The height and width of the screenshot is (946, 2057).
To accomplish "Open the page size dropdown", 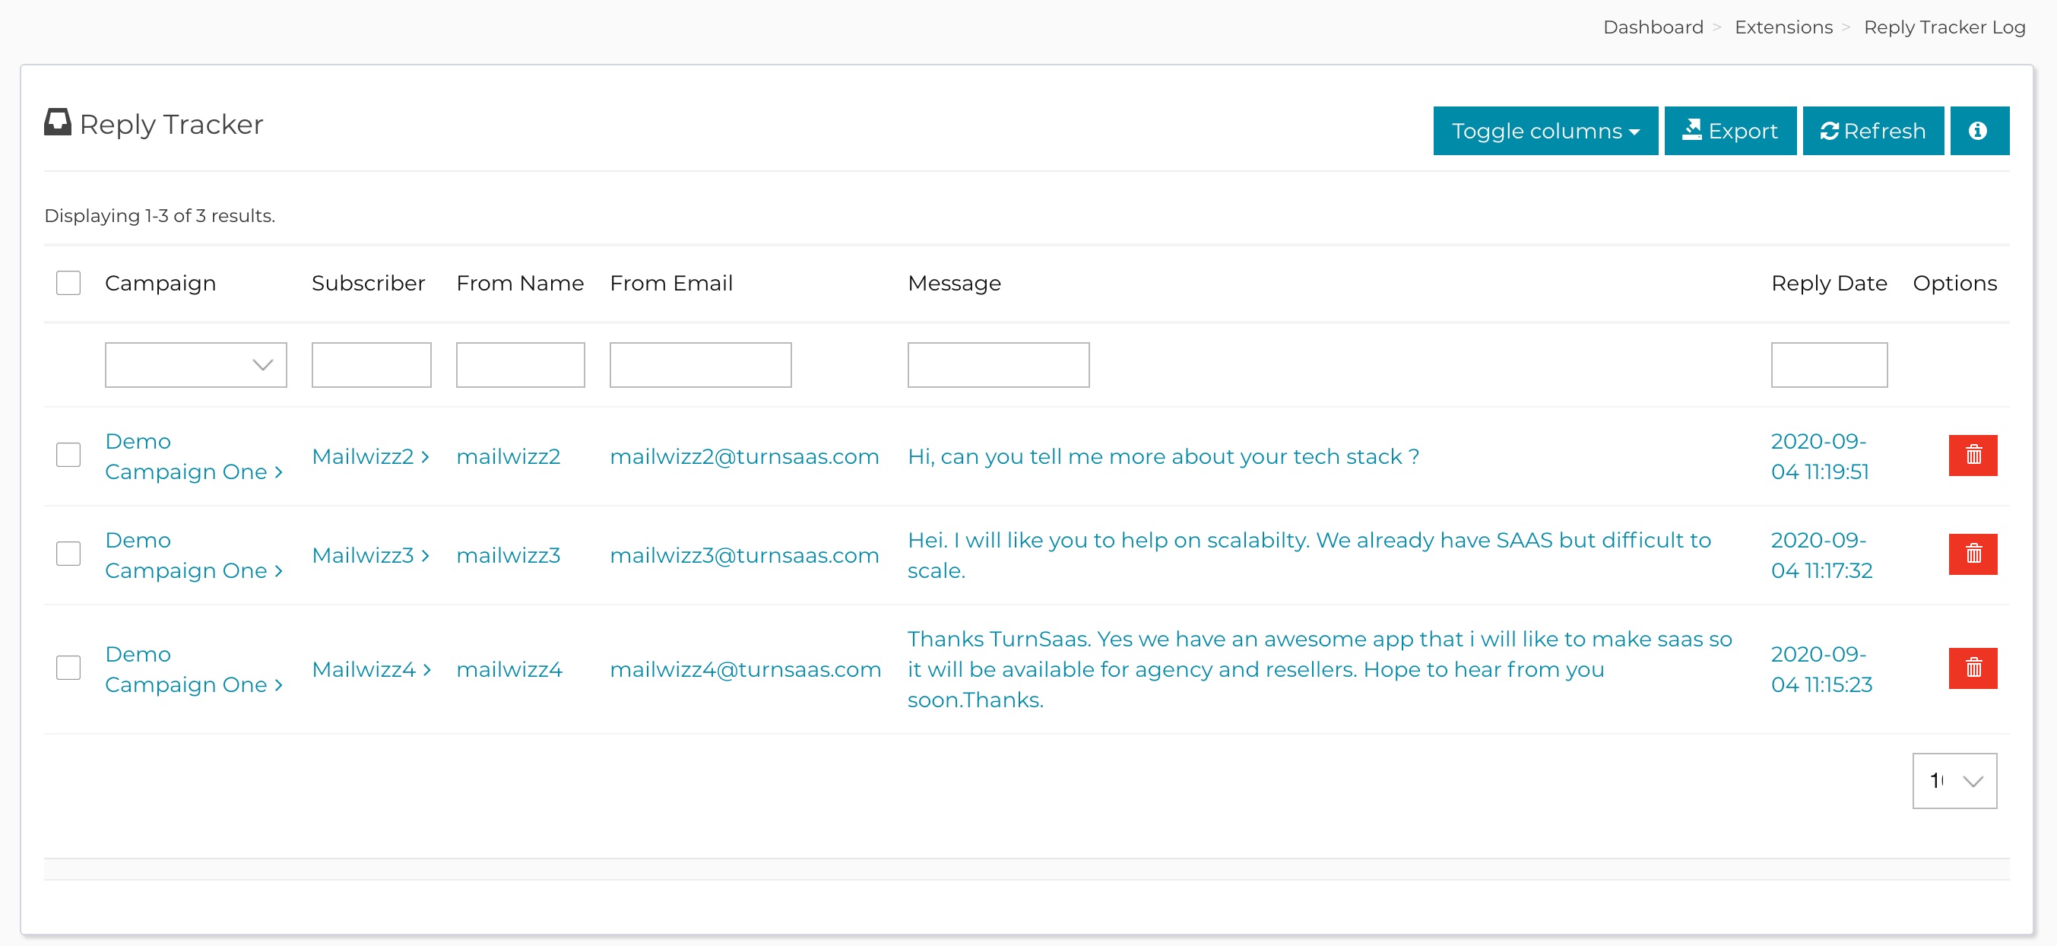I will click(1954, 781).
